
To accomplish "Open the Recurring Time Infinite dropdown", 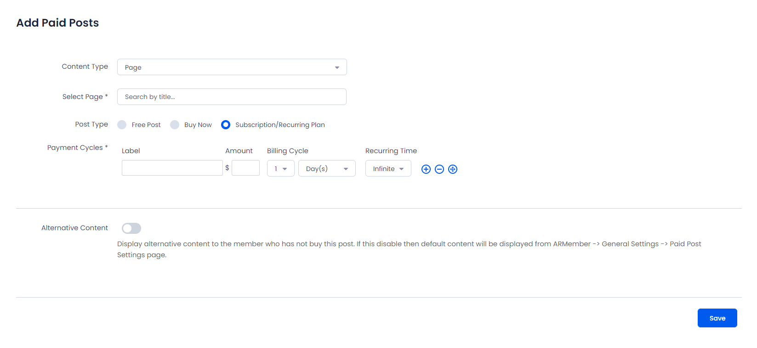I will pyautogui.click(x=388, y=168).
